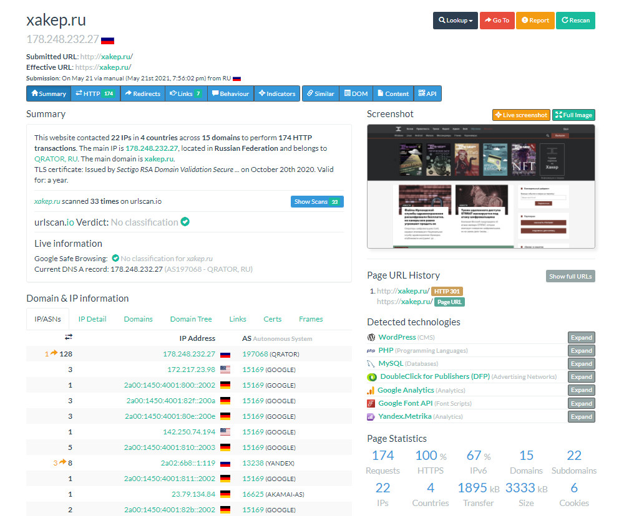Switch to the Certs tab

coord(272,319)
